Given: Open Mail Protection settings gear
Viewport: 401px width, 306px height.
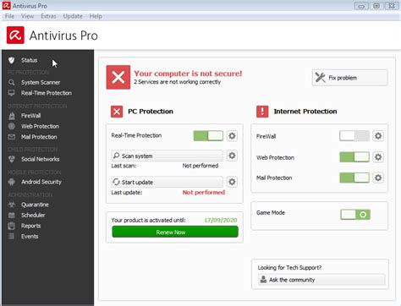Looking at the screenshot, I should pyautogui.click(x=378, y=178).
